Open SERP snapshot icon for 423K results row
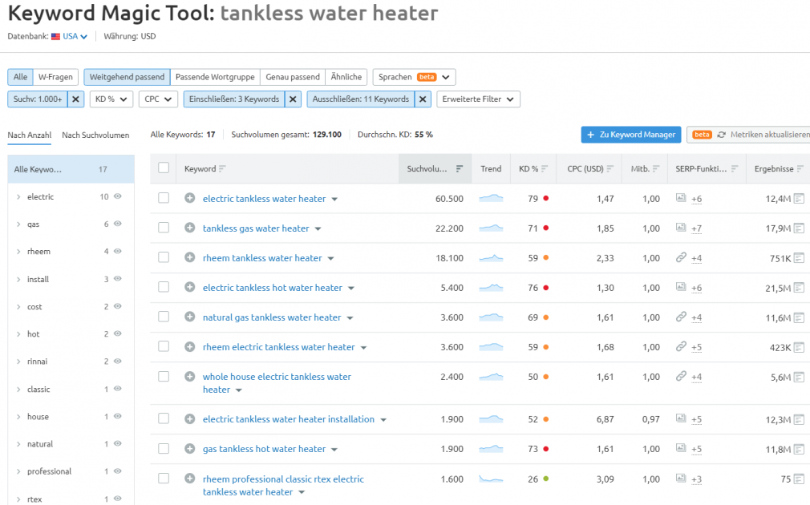810x505 pixels. coord(799,348)
